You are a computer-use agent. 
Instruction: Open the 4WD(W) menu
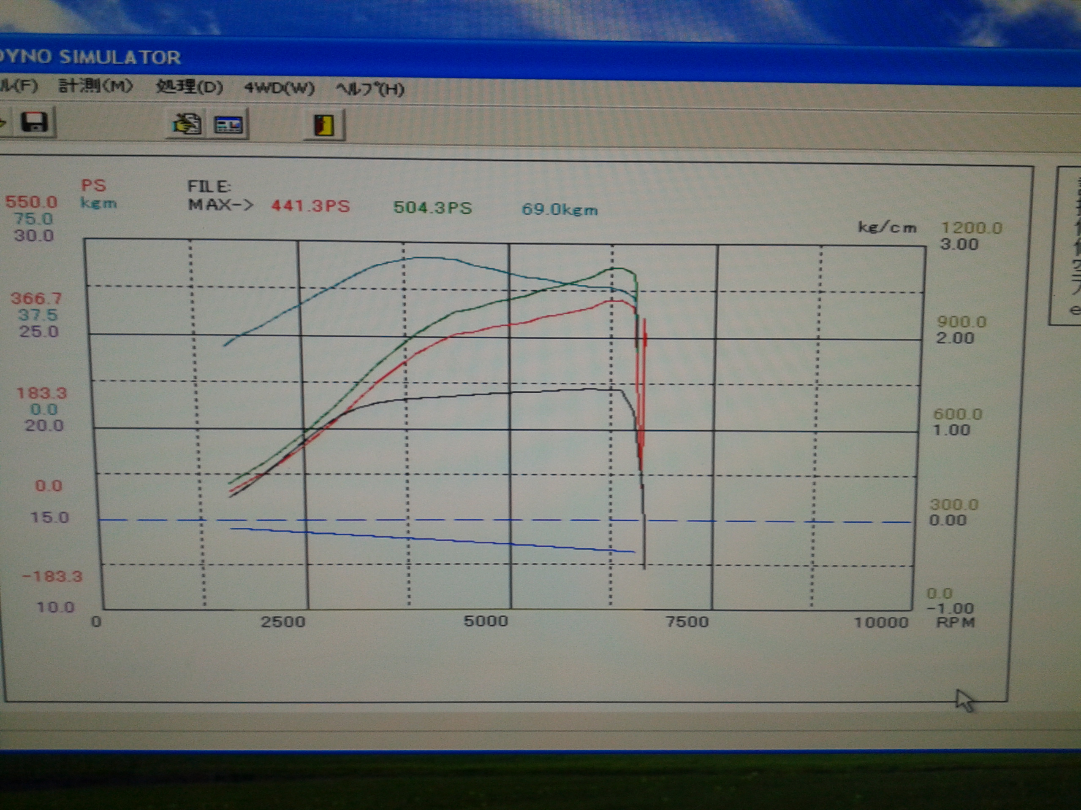[279, 88]
